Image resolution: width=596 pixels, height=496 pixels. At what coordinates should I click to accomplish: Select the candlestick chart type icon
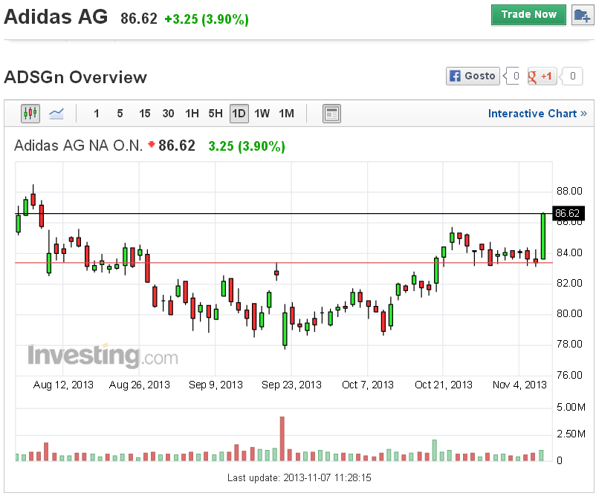tap(30, 113)
